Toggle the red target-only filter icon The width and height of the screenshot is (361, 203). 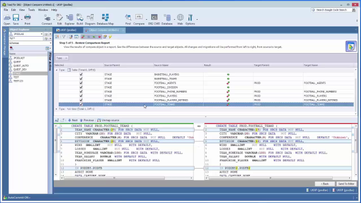[99, 37]
